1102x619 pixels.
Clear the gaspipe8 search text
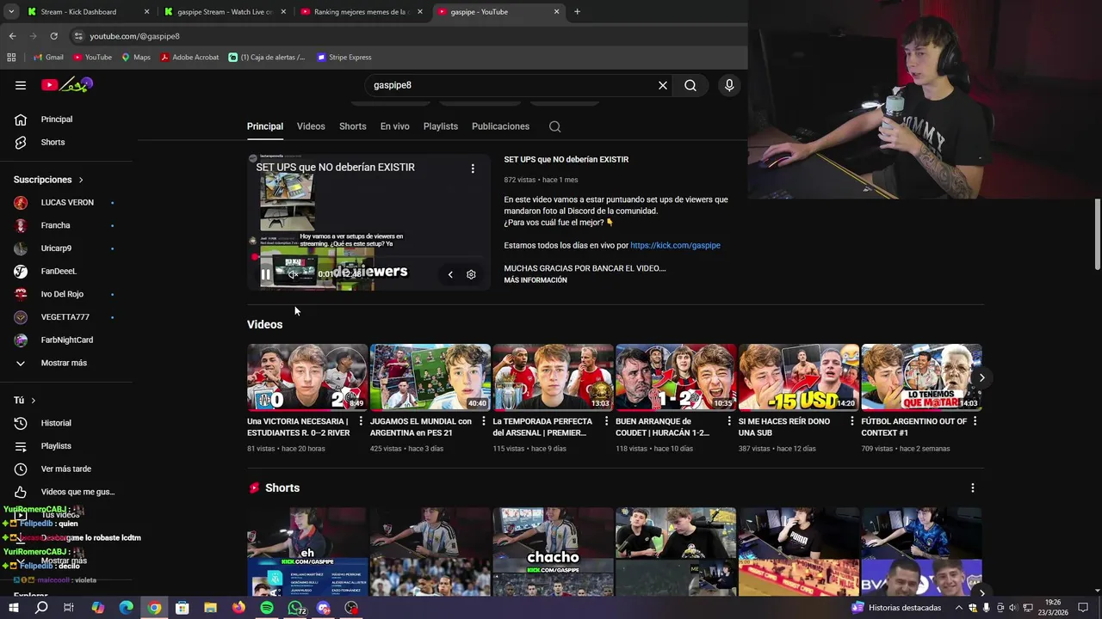[x=663, y=85]
